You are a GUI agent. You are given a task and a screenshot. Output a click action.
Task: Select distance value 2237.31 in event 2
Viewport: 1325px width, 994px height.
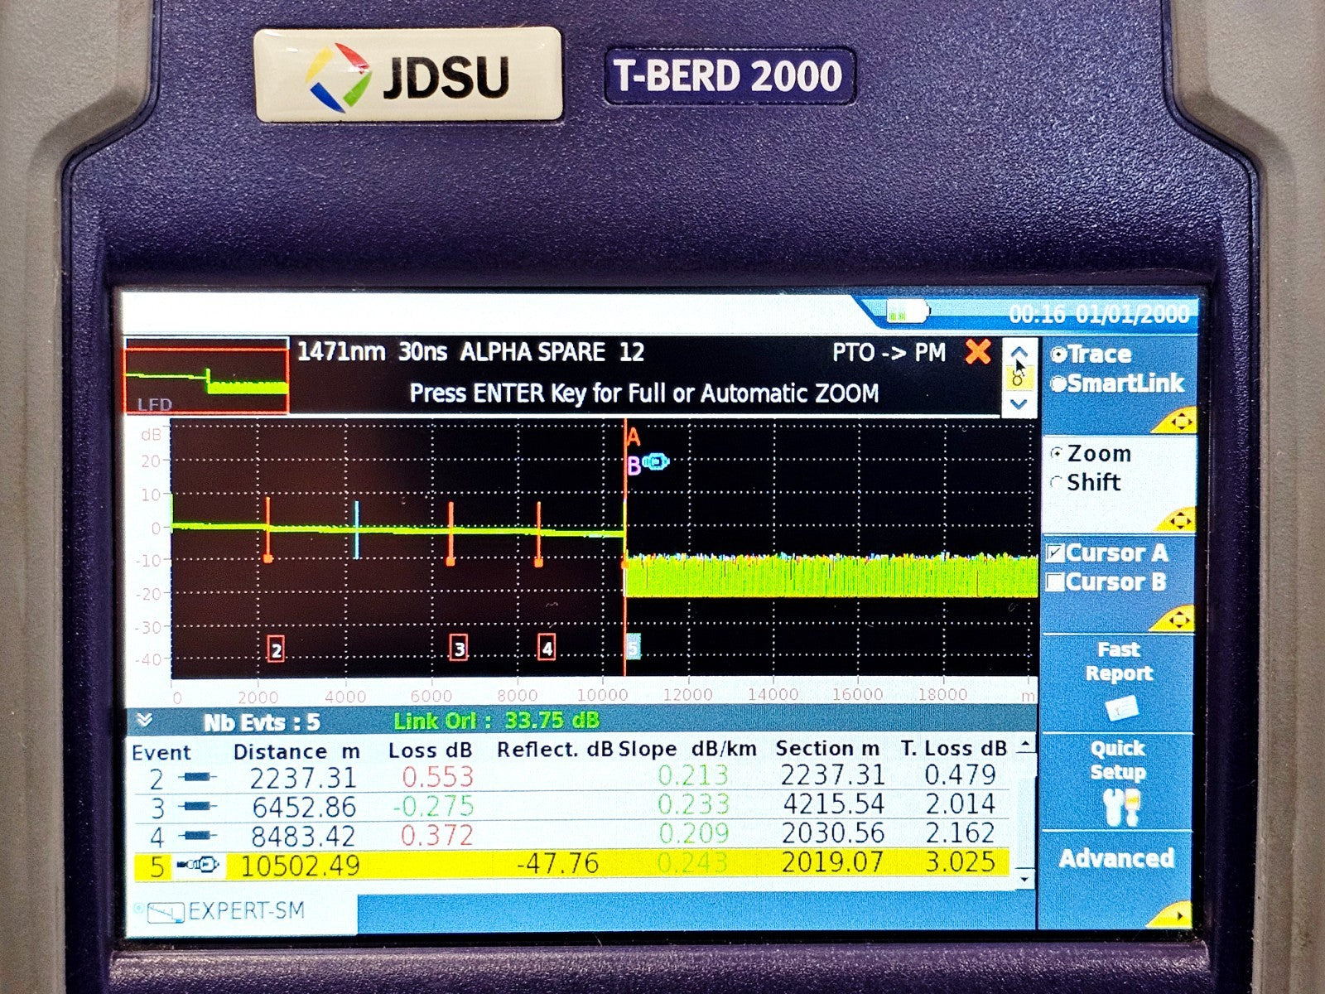point(303,778)
